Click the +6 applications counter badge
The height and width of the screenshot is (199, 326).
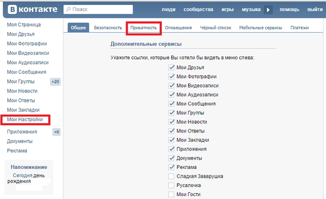[x=56, y=132]
